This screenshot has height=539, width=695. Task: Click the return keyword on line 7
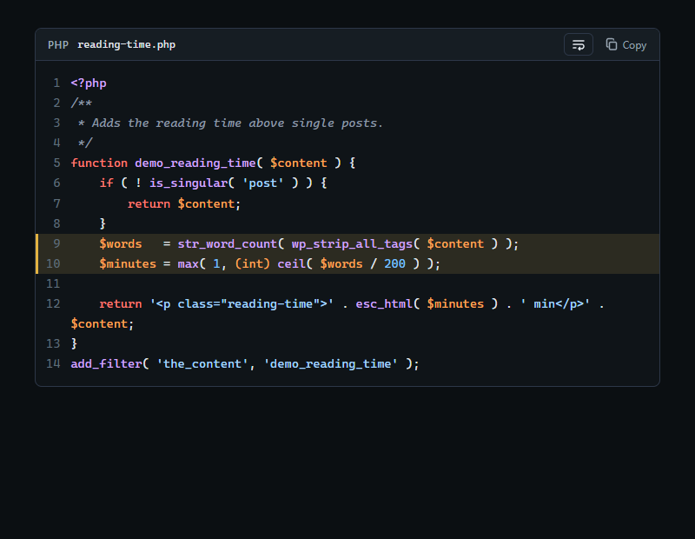pyautogui.click(x=149, y=203)
